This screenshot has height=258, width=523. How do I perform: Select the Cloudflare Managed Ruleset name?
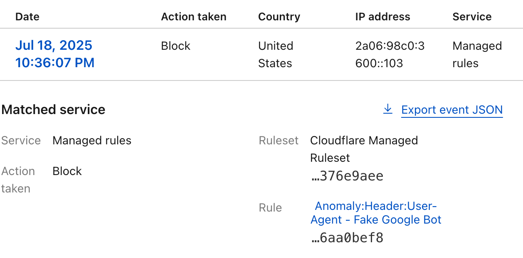364,149
